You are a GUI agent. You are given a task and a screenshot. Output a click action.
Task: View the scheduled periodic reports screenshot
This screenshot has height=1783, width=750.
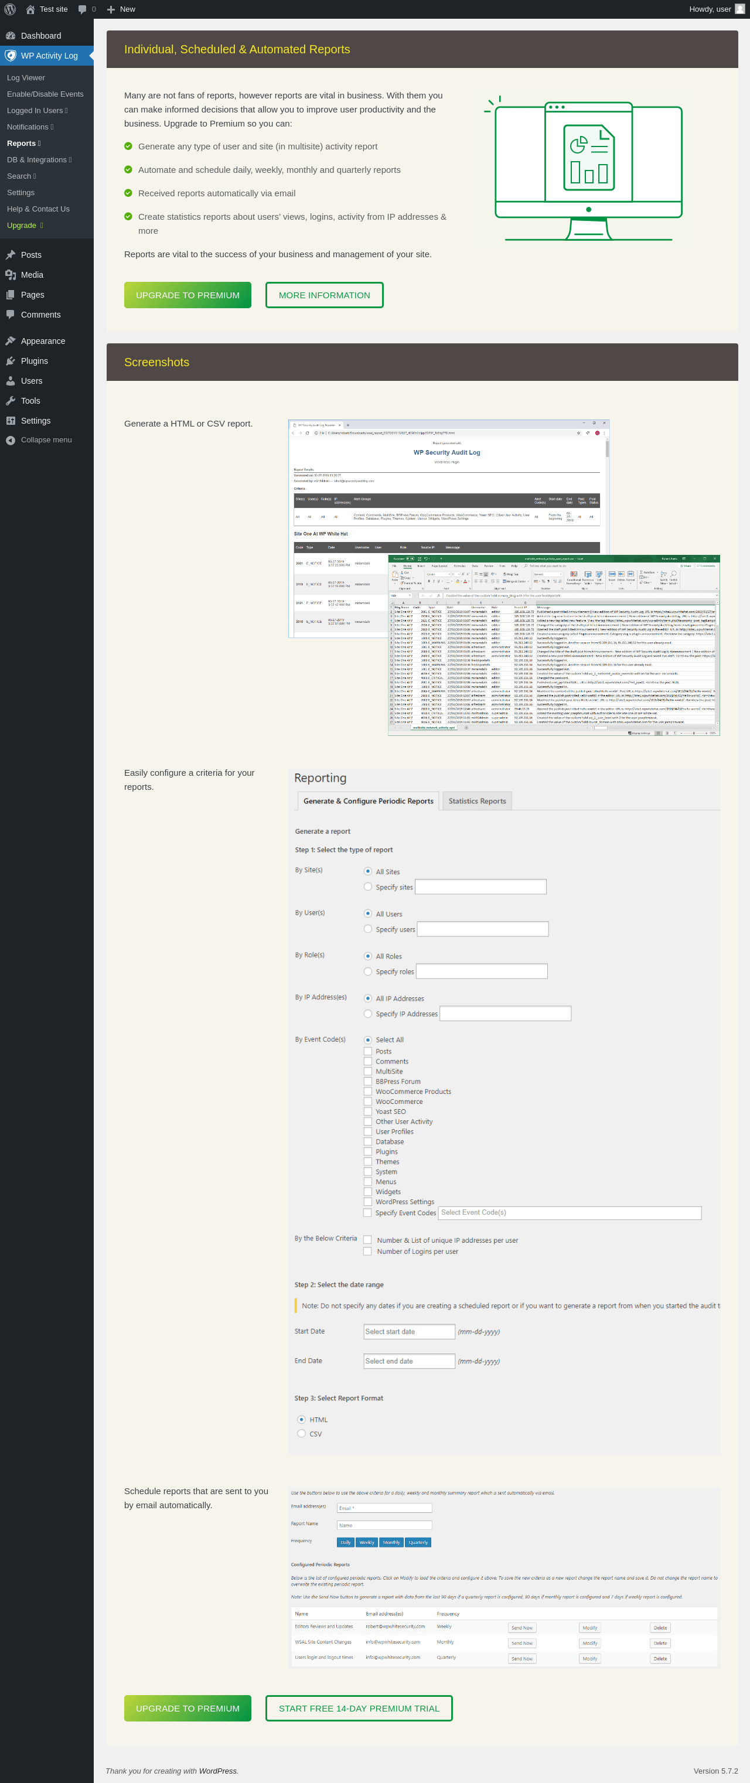(x=504, y=1577)
